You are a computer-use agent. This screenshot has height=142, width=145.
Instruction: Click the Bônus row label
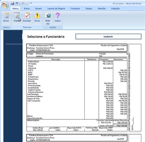pos(30,116)
